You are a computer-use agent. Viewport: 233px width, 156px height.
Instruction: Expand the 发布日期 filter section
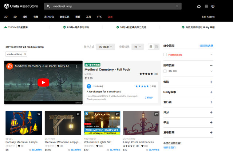pos(211,133)
